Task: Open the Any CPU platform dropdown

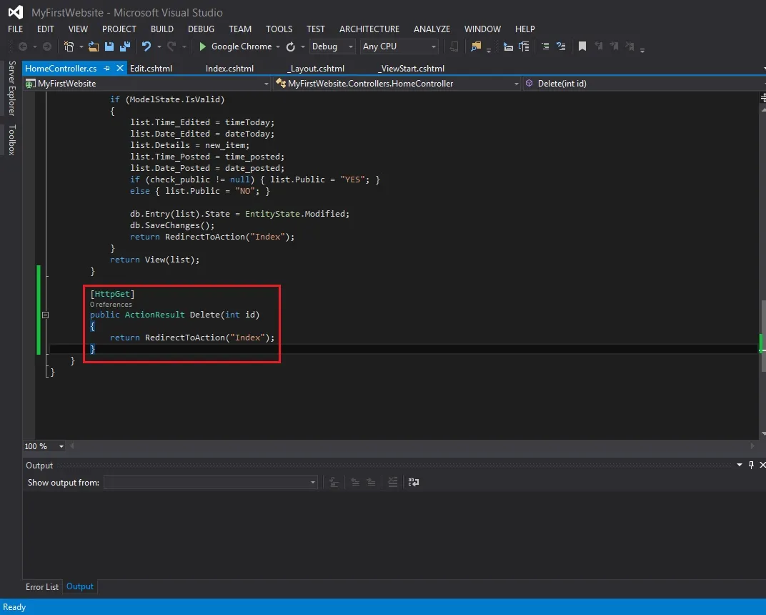Action: pos(399,46)
